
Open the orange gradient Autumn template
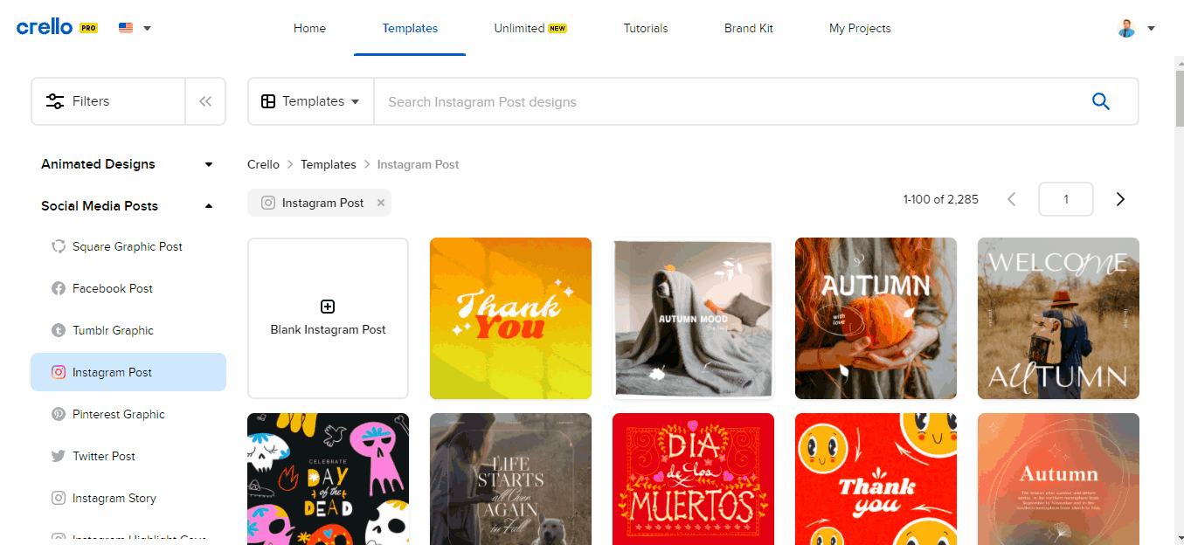point(1058,479)
